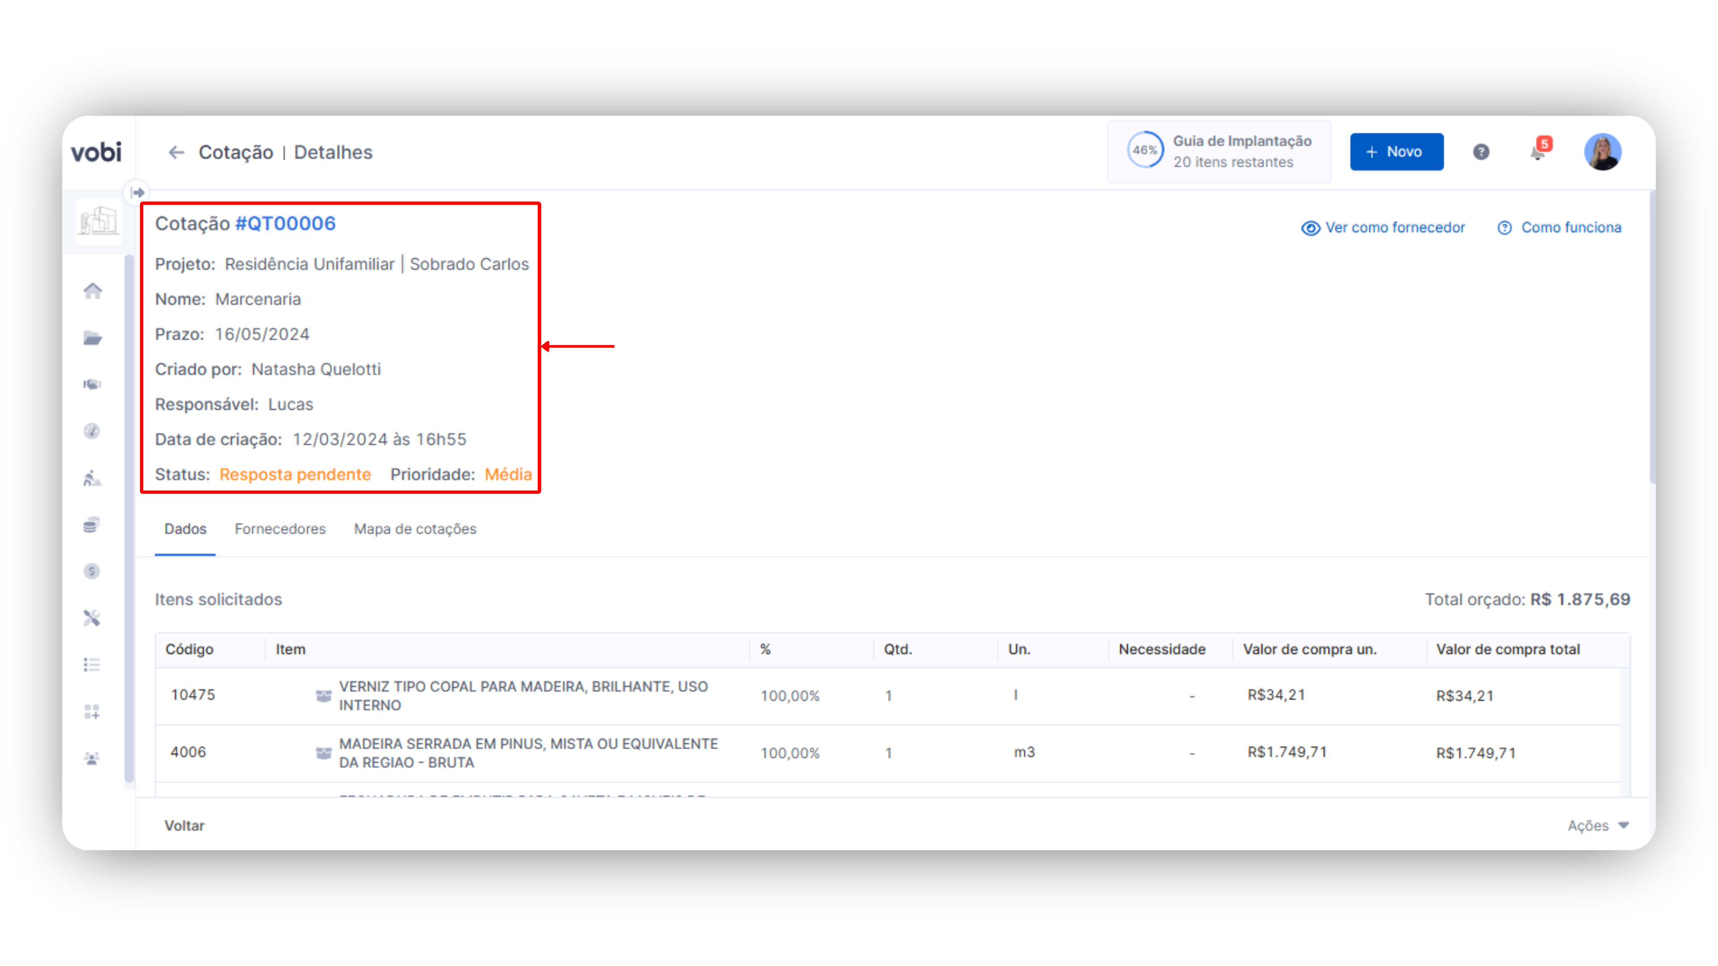Open the list icon in sidebar
The height and width of the screenshot is (966, 1718).
pos(92,665)
